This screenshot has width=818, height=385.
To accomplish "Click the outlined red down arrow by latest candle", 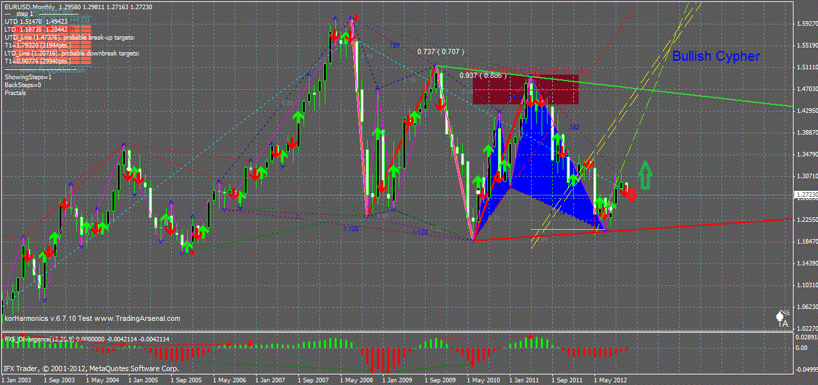I will (x=631, y=194).
